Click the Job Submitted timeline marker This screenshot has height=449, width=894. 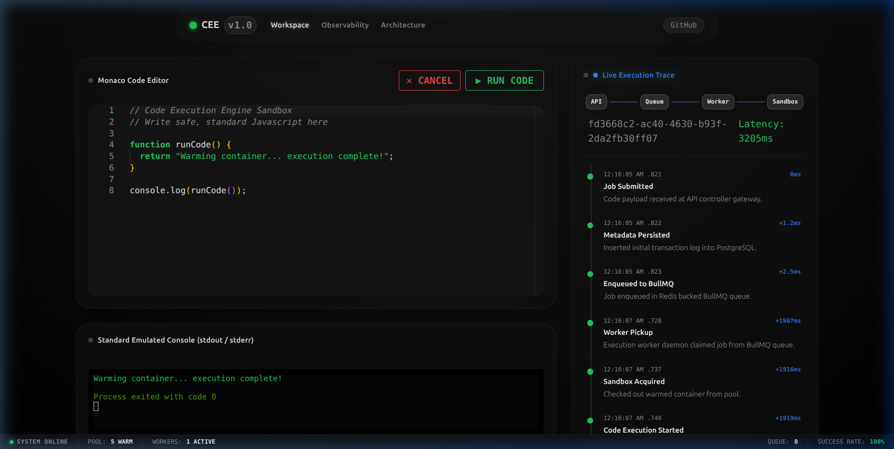[x=590, y=177]
